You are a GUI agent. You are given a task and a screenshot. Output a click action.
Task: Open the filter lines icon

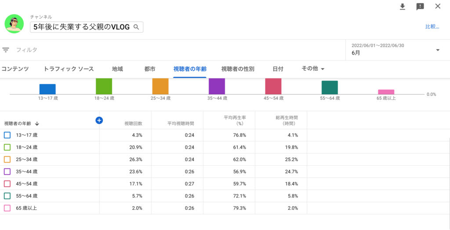[6, 50]
